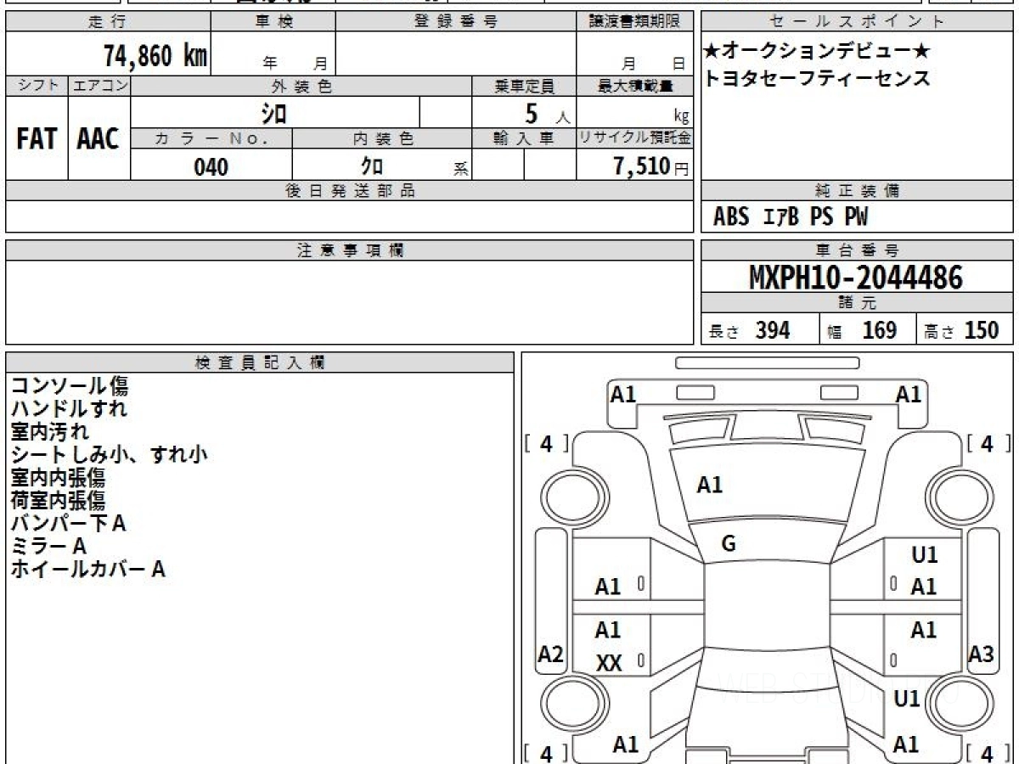Click the height value 高さ 150
The height and width of the screenshot is (764, 1019).
pyautogui.click(x=962, y=330)
